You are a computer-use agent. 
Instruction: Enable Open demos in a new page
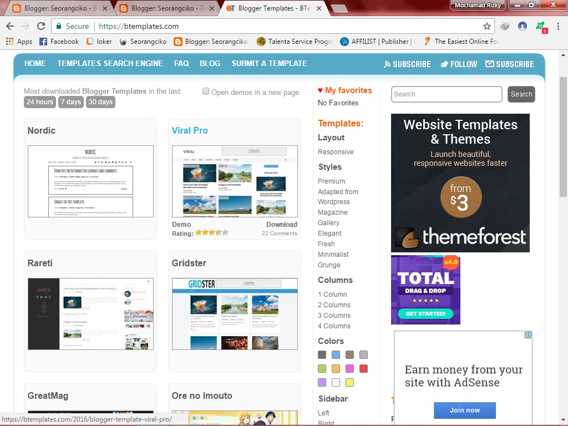pos(206,92)
